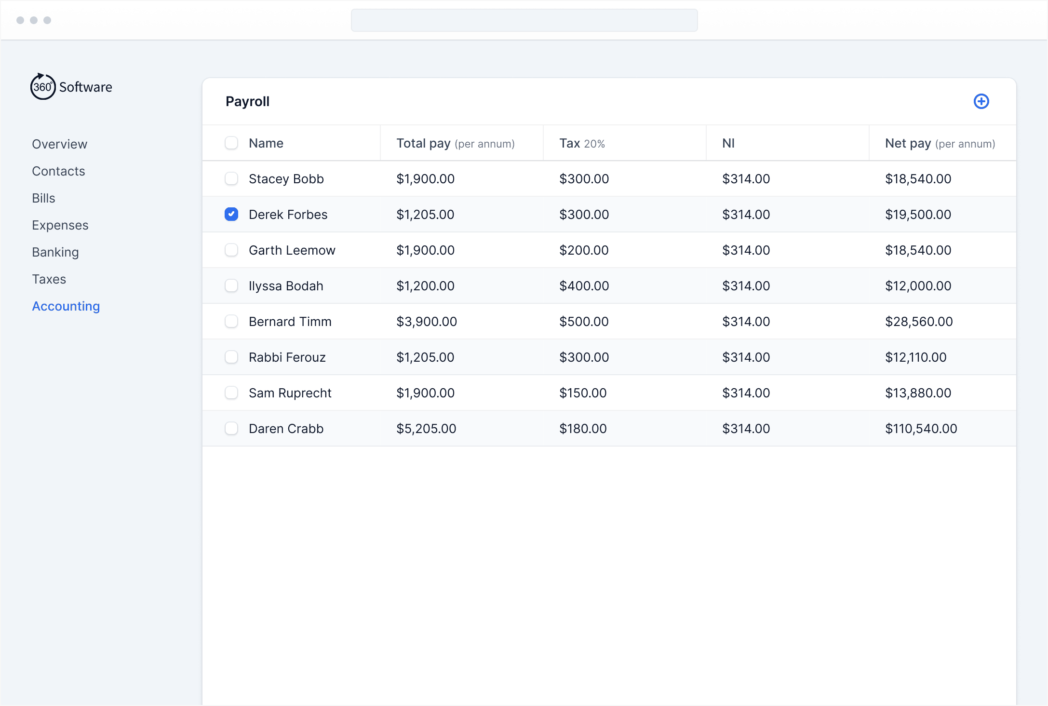Uncheck the Derek Forbes checkbox

(231, 214)
